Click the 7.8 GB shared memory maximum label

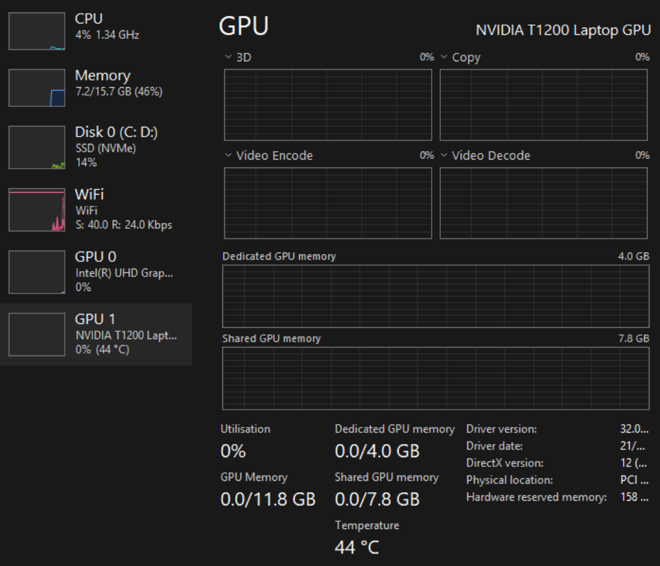[x=634, y=338]
